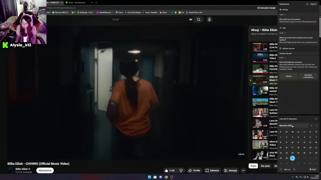Open Krea | Video Restyle bookmark
The height and width of the screenshot is (180, 321).
click(x=133, y=12)
